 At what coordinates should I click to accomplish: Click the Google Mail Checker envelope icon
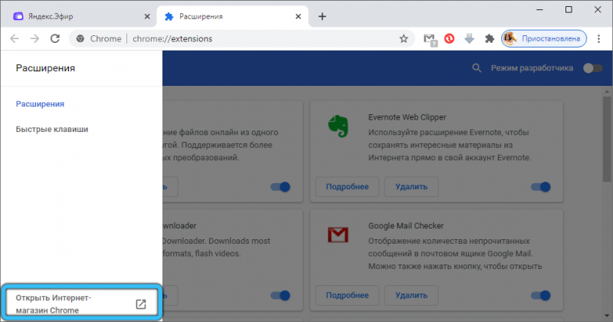(338, 235)
